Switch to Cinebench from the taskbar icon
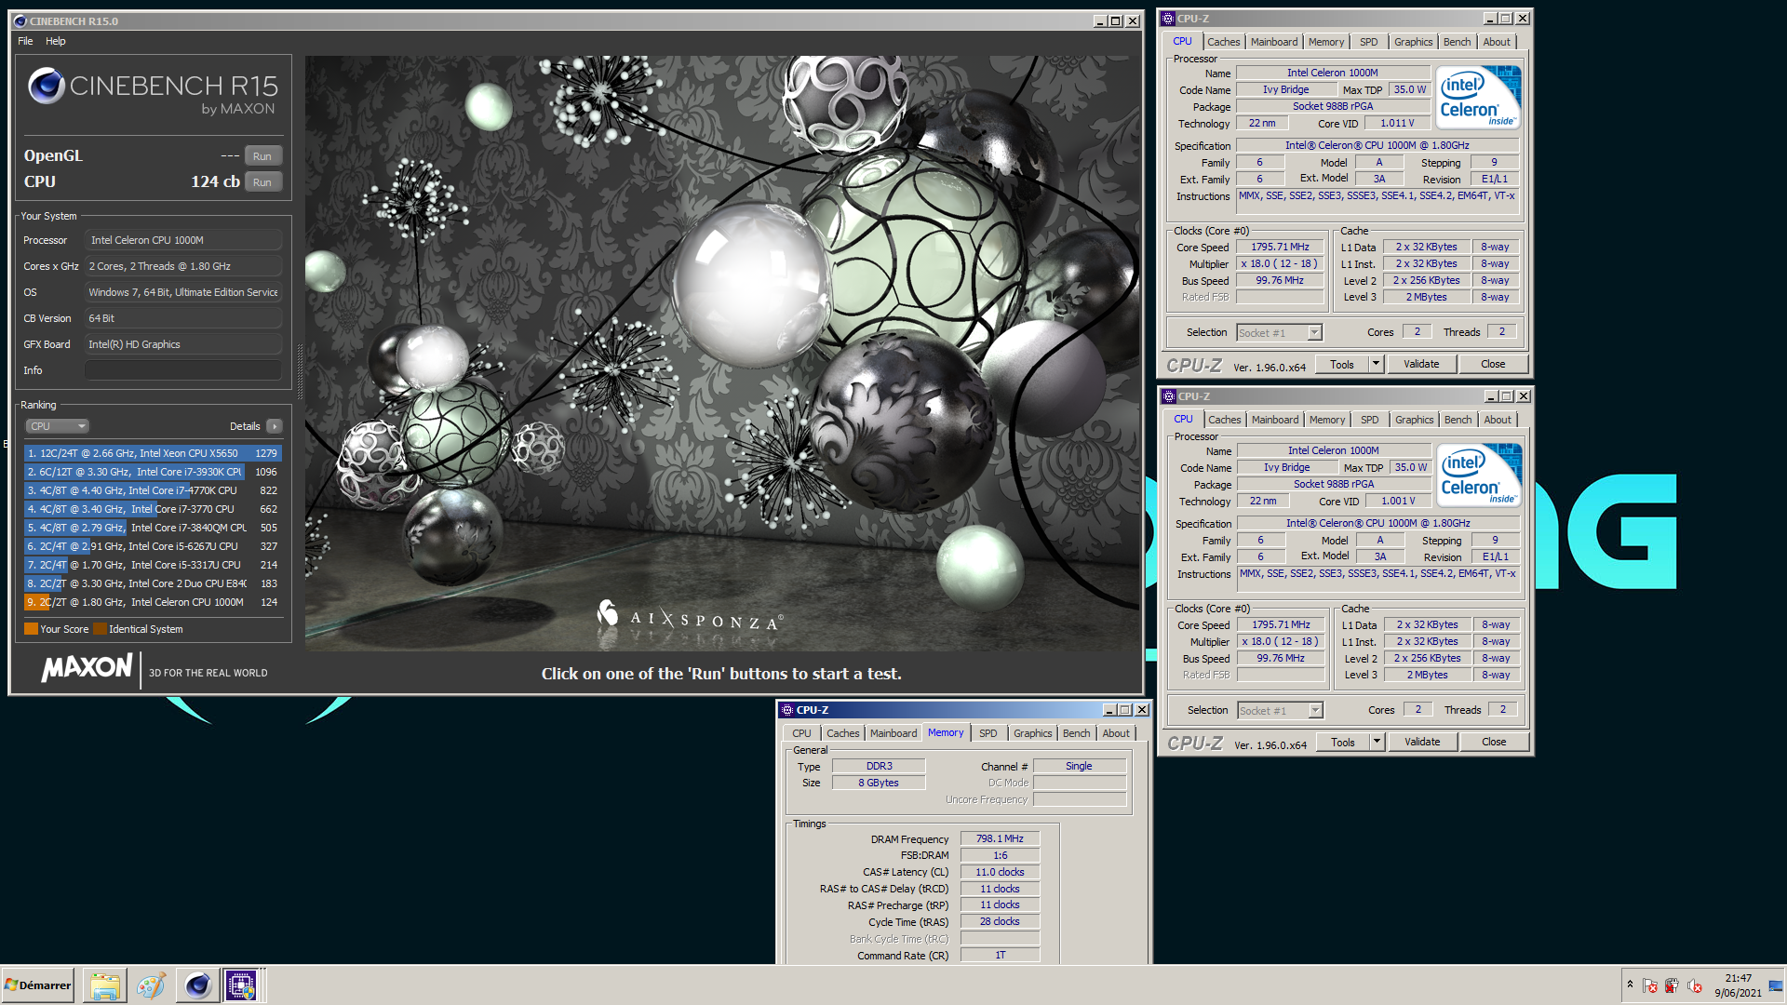The image size is (1787, 1005). [197, 985]
